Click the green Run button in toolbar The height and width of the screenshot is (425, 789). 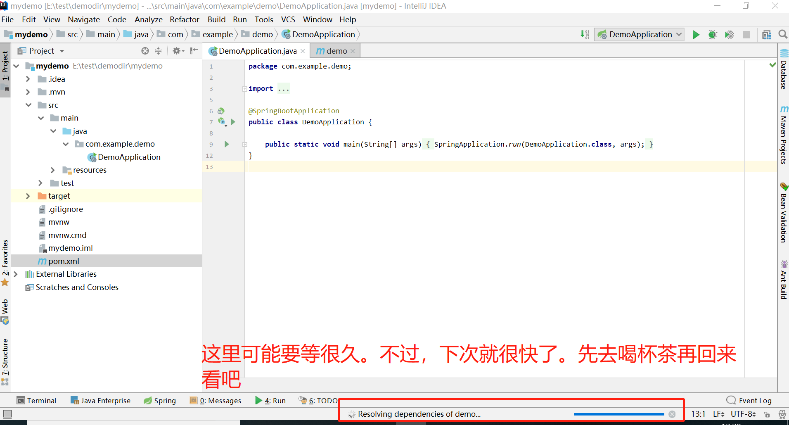(696, 35)
